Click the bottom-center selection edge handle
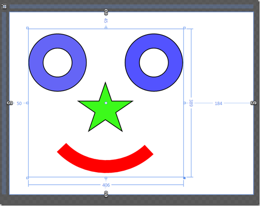The width and height of the screenshot is (260, 206). click(106, 178)
